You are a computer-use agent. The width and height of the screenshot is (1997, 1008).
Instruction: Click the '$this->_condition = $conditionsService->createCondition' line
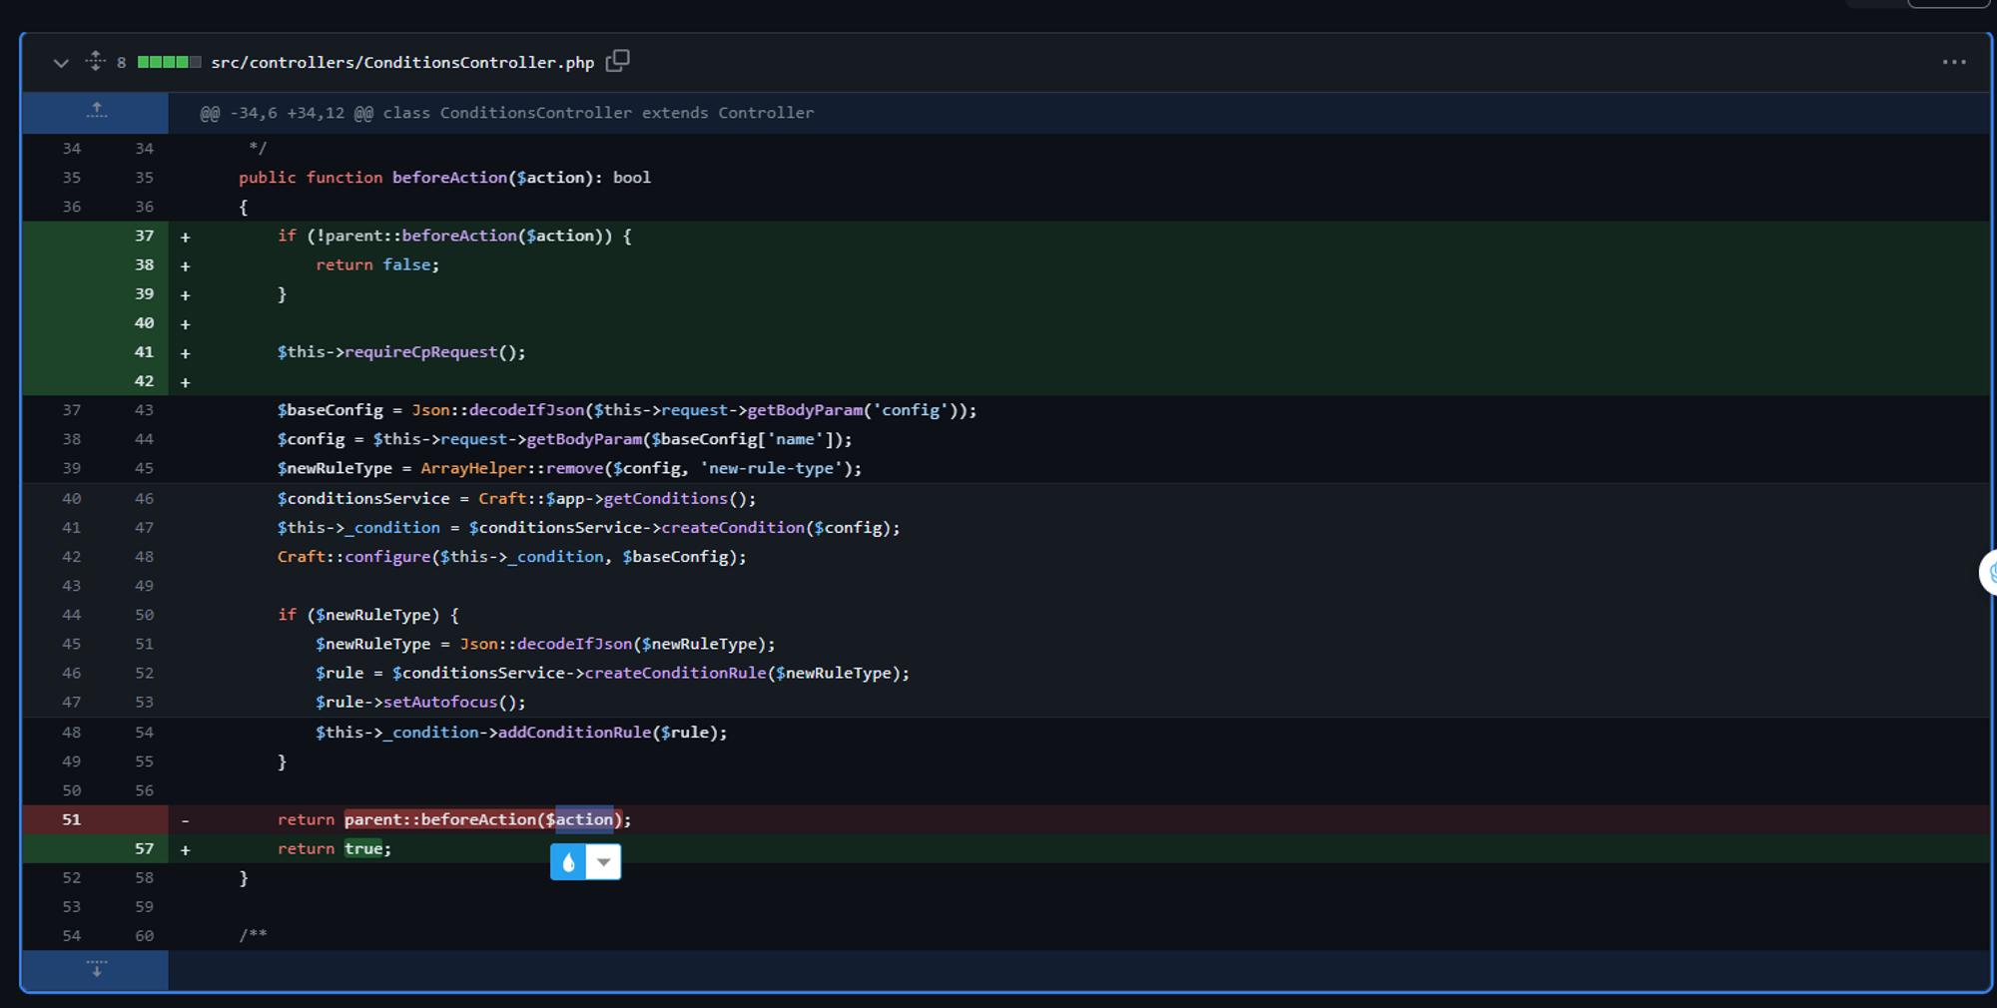(x=589, y=528)
